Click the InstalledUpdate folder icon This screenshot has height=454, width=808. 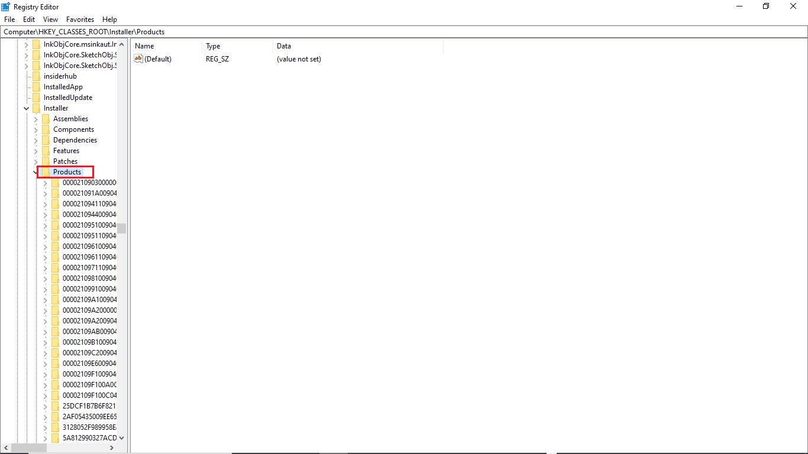[x=37, y=98]
